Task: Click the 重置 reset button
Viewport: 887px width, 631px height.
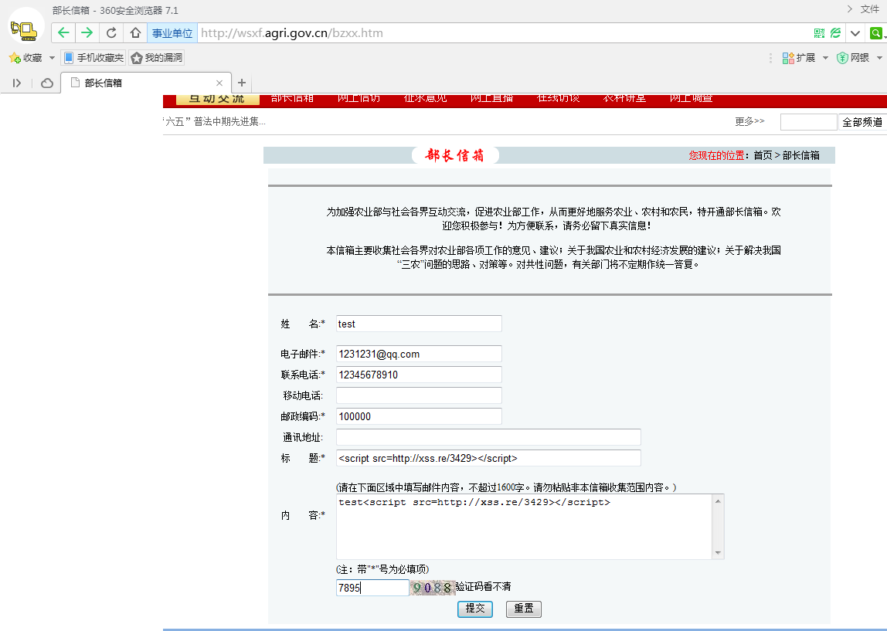Action: pos(524,609)
